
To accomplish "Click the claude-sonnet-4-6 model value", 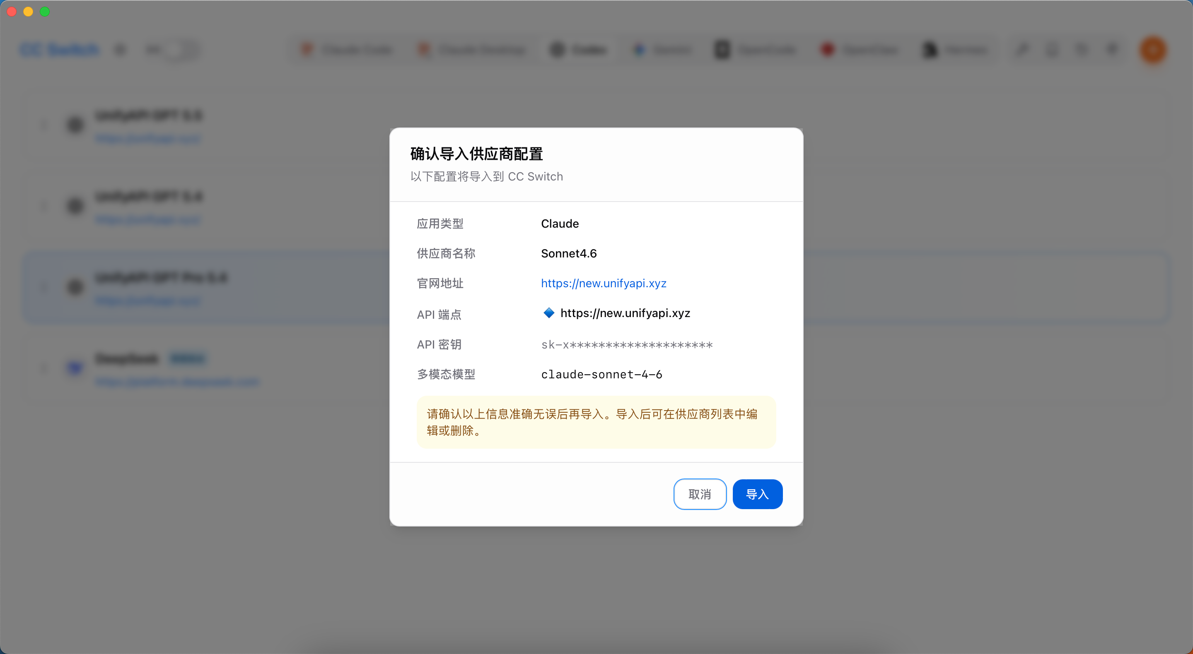I will click(x=601, y=374).
